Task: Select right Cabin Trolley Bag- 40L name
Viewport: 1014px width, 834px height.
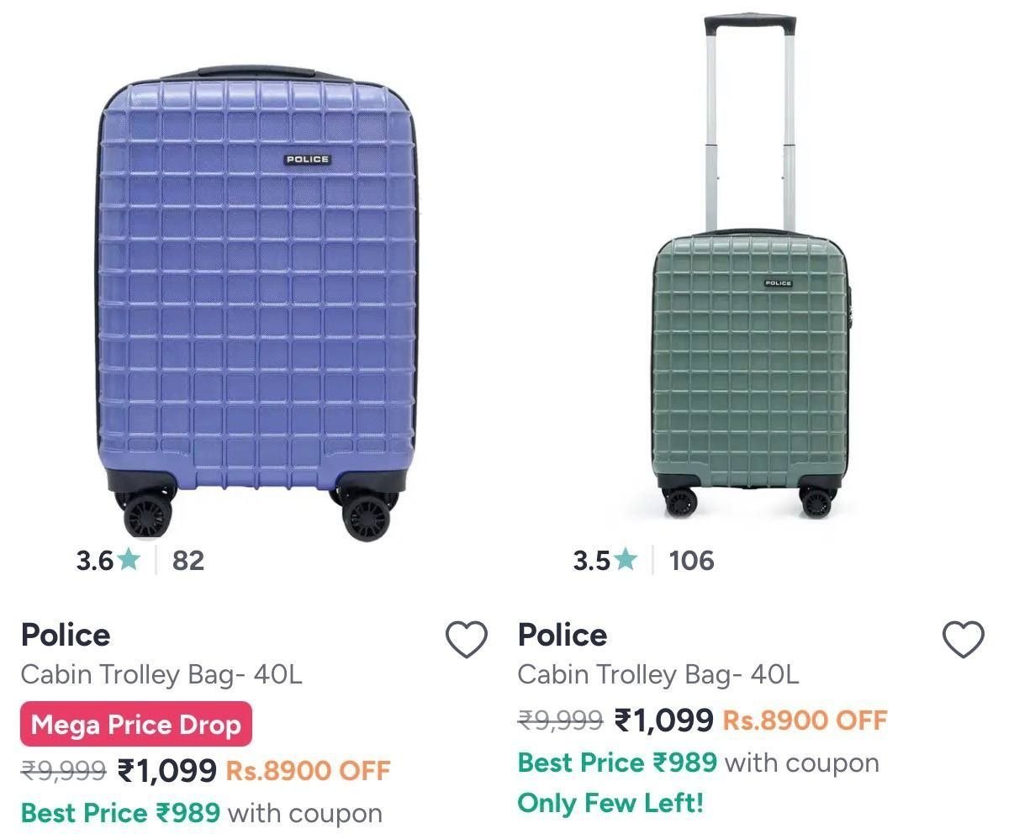Action: 658,674
